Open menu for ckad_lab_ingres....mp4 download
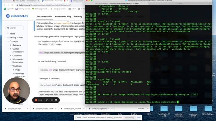Screen dimensions: 216x121 pyautogui.click(x=56, y=109)
